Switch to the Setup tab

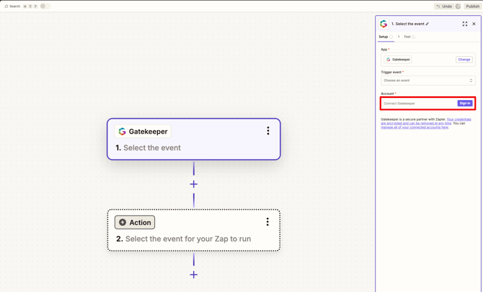pos(386,37)
